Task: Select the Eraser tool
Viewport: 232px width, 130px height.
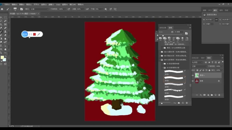Action: point(5,35)
